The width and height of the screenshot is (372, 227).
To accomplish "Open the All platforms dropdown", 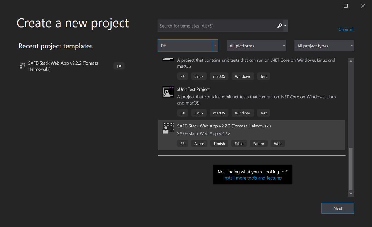I will tap(256, 46).
